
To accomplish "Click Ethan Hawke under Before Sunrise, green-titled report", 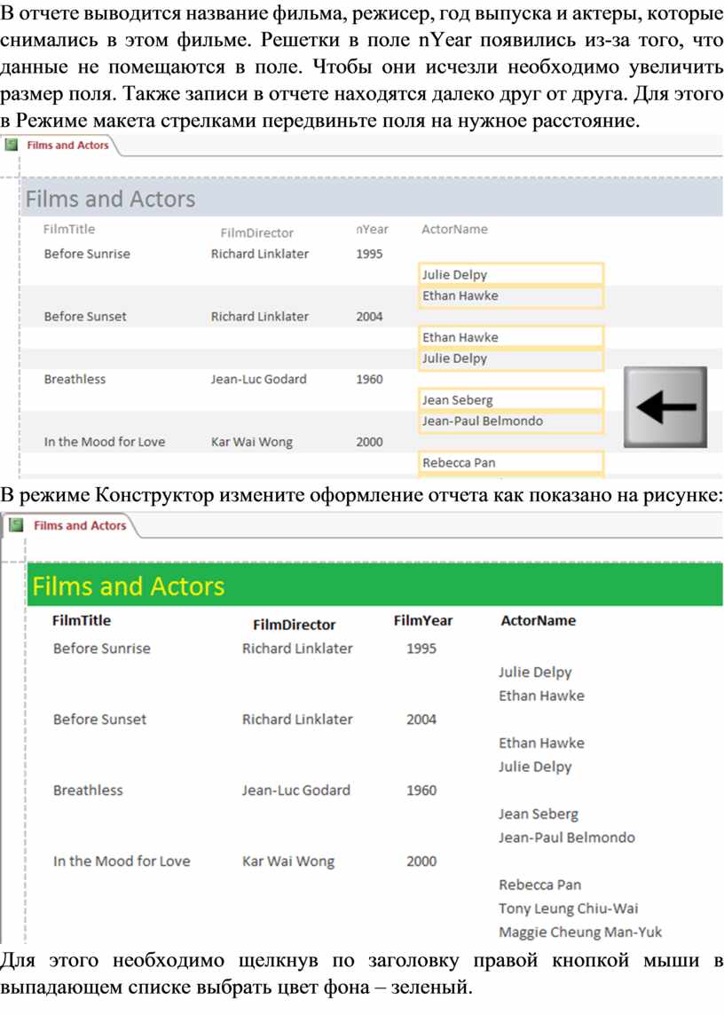I will pos(541,696).
